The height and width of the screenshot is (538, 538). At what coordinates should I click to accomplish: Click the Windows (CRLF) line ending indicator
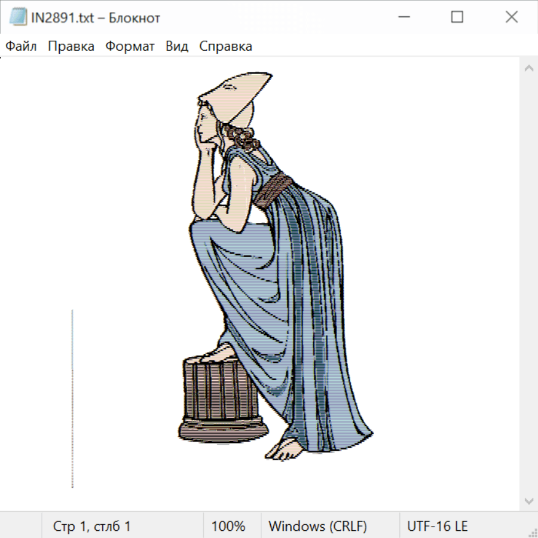coord(317,527)
